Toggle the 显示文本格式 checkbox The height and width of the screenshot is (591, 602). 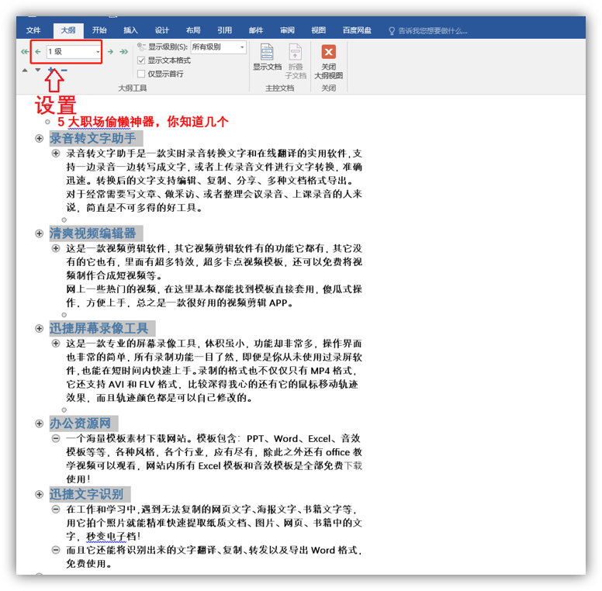(x=141, y=60)
